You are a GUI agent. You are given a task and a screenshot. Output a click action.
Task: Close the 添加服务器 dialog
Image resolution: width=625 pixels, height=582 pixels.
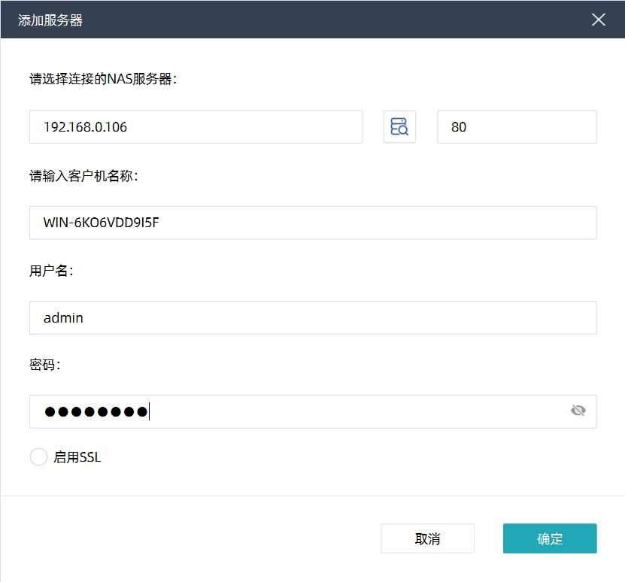(x=599, y=20)
